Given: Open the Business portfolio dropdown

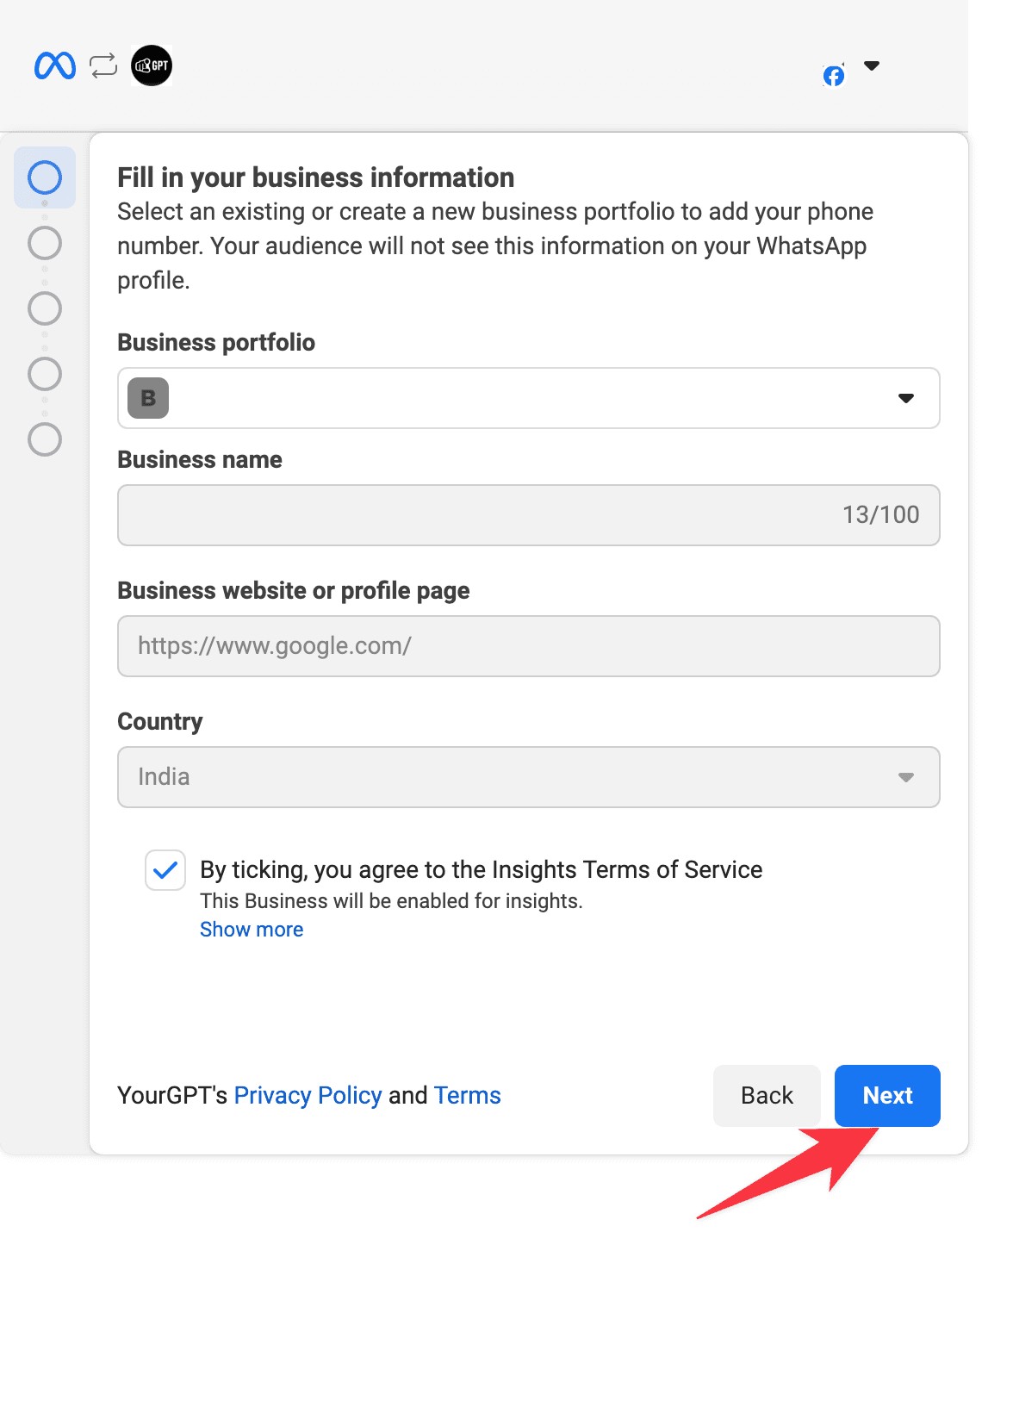Looking at the screenshot, I should 905,397.
